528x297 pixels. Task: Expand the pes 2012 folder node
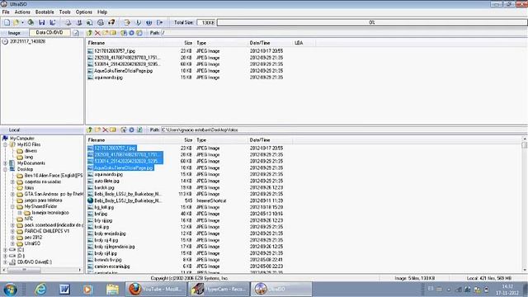click(13, 237)
